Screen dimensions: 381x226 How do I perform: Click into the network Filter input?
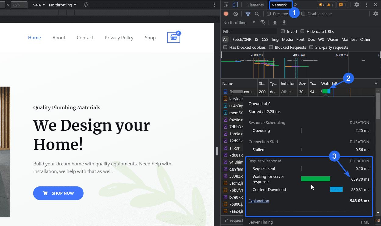click(x=249, y=31)
